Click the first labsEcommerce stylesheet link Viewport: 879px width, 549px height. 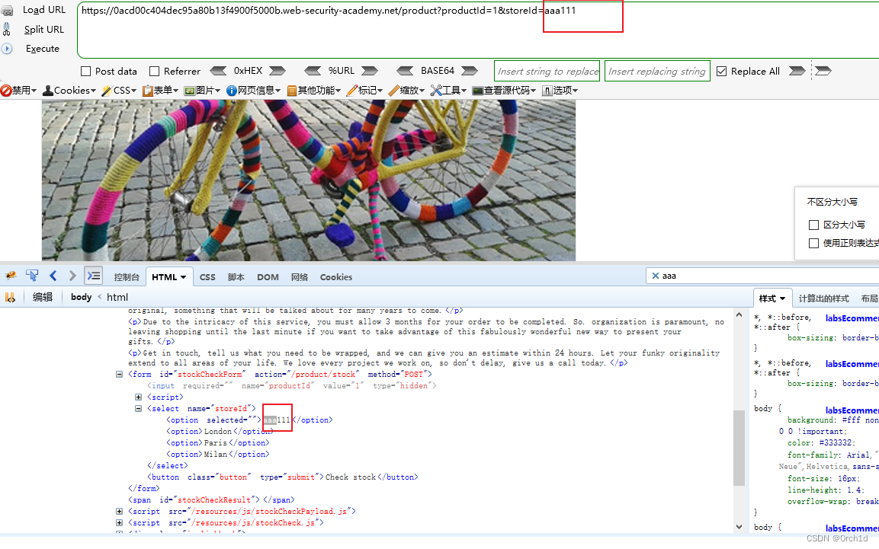point(852,318)
